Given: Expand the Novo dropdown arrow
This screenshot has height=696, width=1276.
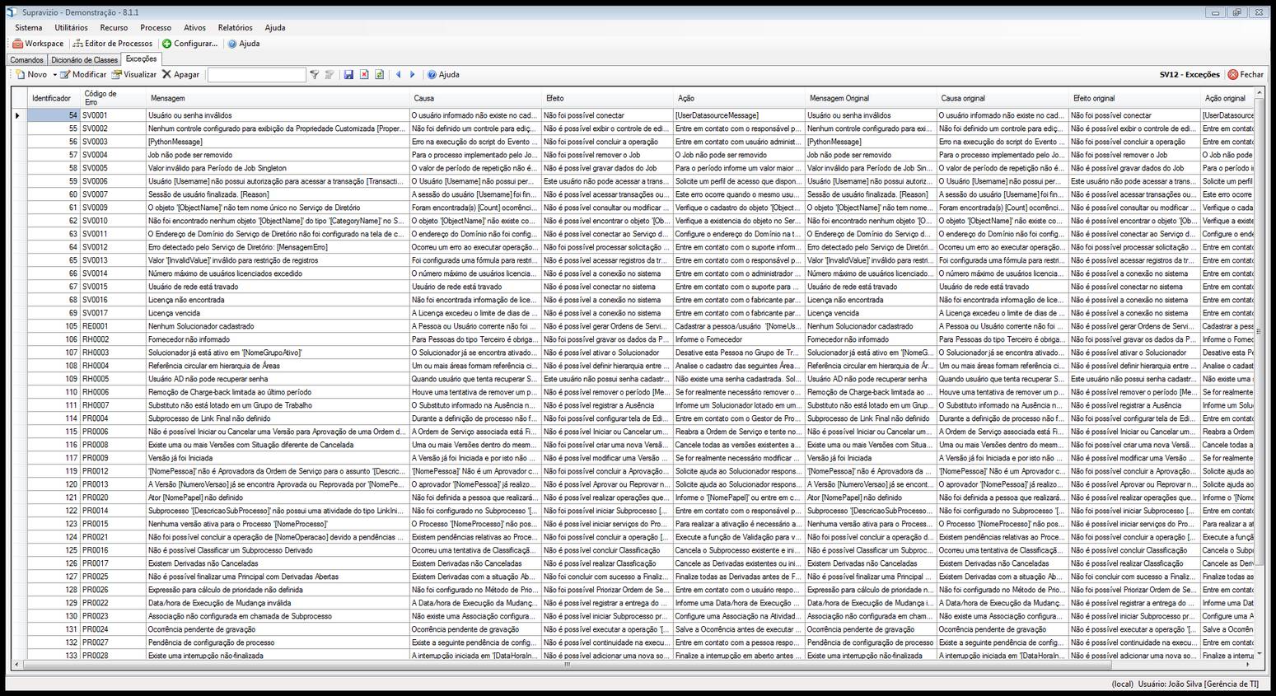Looking at the screenshot, I should tap(55, 75).
